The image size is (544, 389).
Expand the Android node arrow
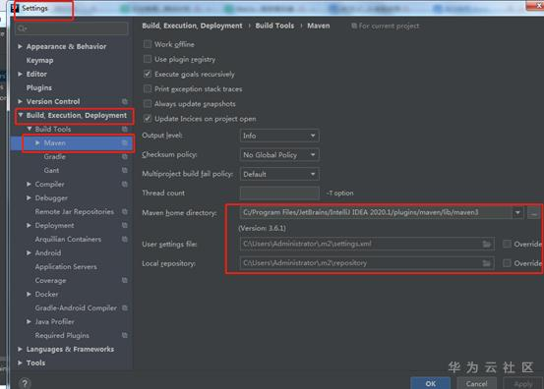29,252
